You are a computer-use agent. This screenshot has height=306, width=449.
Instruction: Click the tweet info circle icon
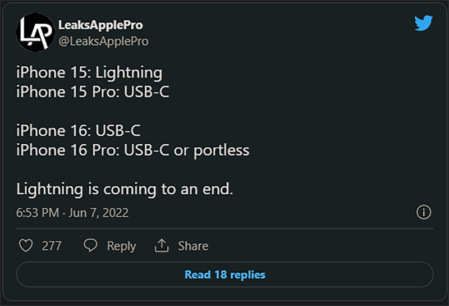424,212
